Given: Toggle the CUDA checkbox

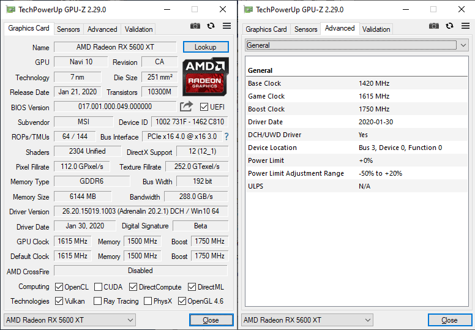Looking at the screenshot, I should coord(98,287).
